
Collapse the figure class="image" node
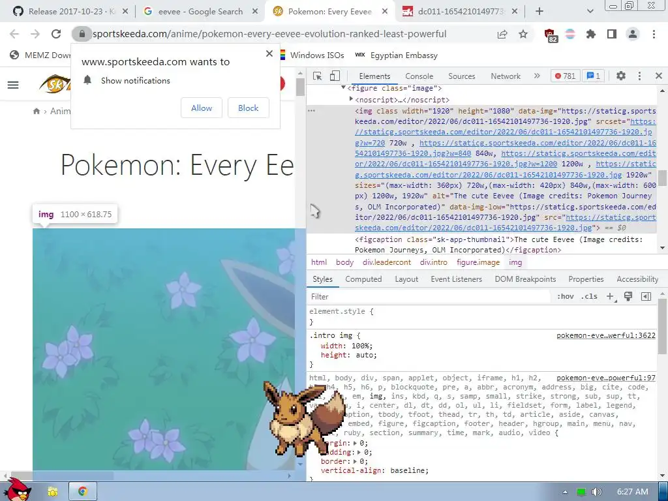pyautogui.click(x=343, y=88)
